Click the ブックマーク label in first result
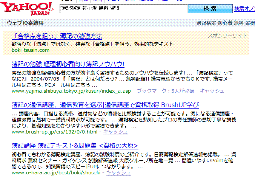This screenshot has width=255, height=177. [152, 91]
